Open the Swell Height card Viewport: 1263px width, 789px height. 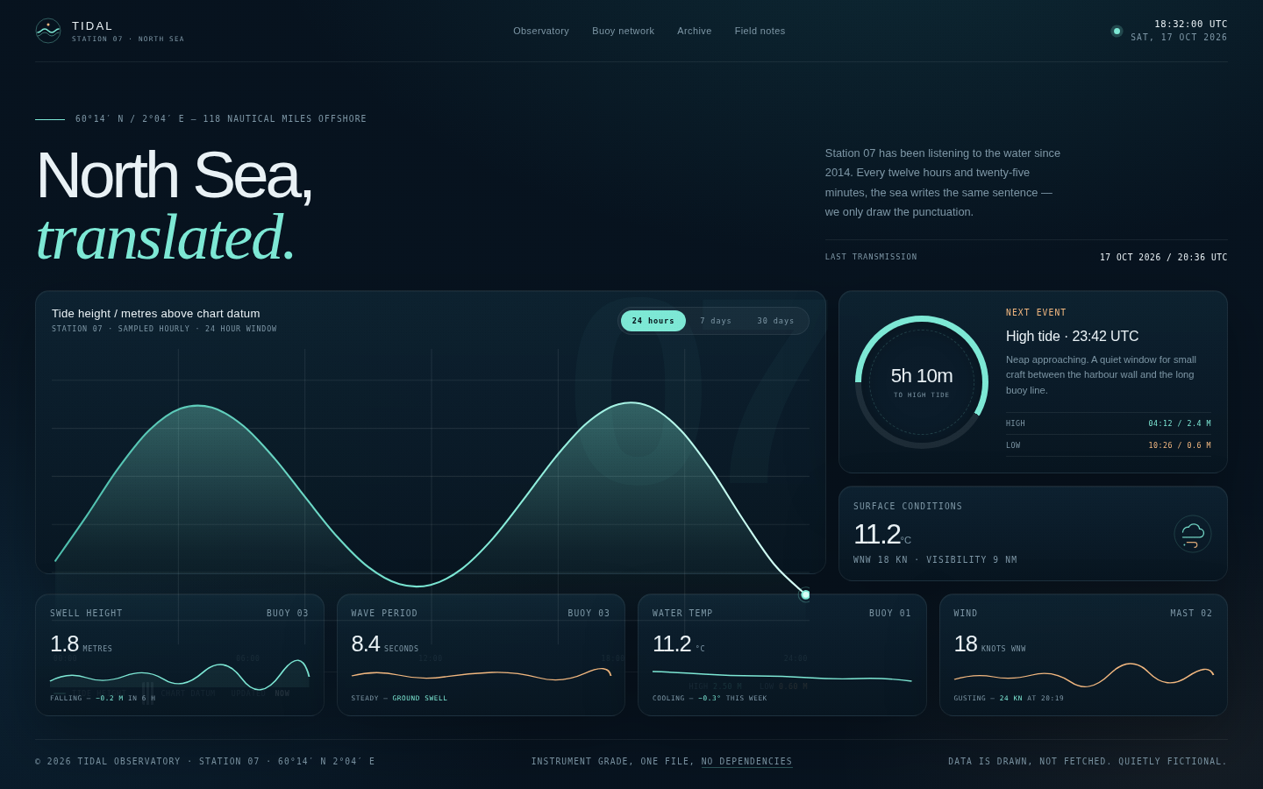pos(180,655)
